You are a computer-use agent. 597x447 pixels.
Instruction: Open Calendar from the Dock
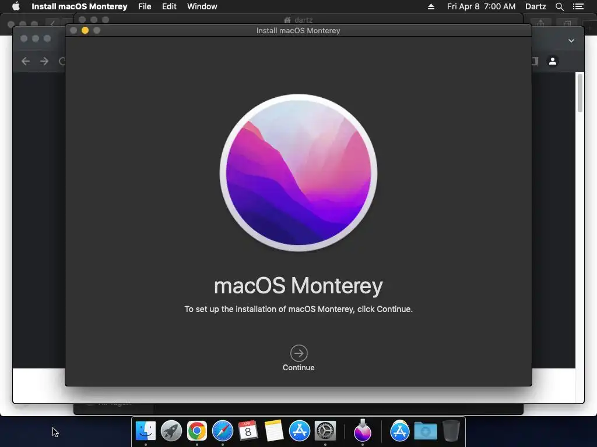pyautogui.click(x=248, y=431)
